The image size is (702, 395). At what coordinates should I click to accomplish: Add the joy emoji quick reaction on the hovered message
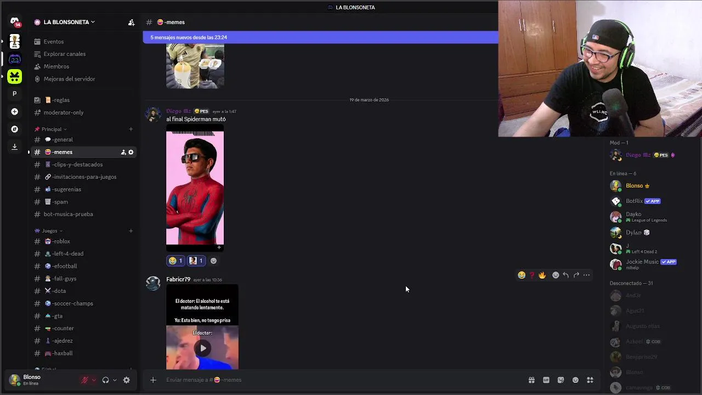click(x=522, y=275)
